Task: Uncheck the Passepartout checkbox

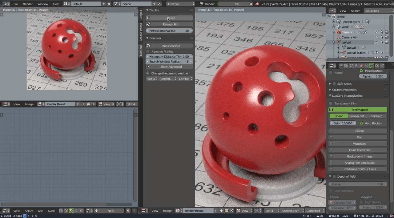Action: pos(361,71)
